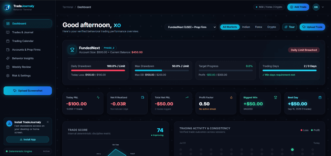Click the Trades & Journal book icon
Image resolution: width=331 pixels, height=156 pixels.
[x=8, y=32]
